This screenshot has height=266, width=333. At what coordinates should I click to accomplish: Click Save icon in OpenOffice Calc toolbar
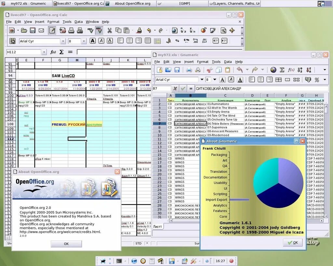(x=33, y=31)
